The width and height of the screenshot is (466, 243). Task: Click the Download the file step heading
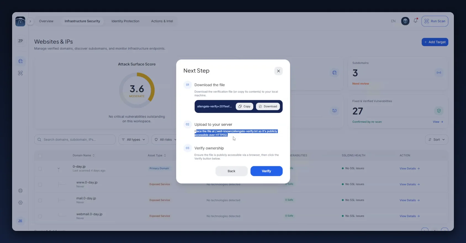(x=210, y=85)
